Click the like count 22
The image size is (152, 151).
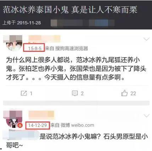pyautogui.click(x=133, y=93)
